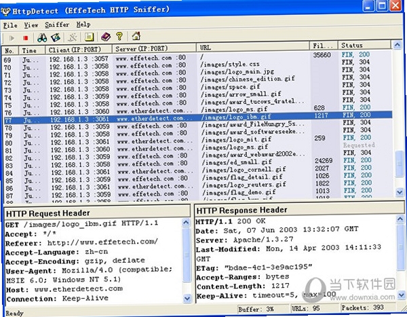Click Request Header pane scroll down arrow
The height and width of the screenshot is (317, 407).
click(x=187, y=299)
